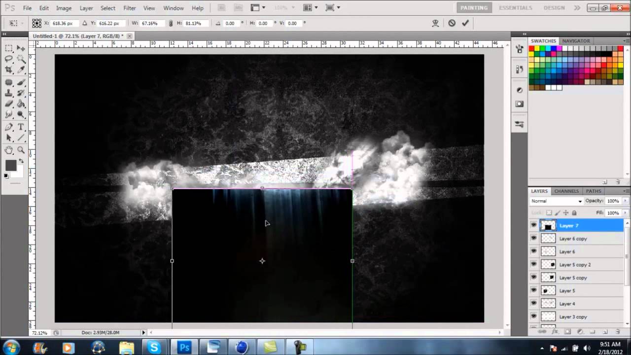Select the Path Selection tool

click(9, 138)
